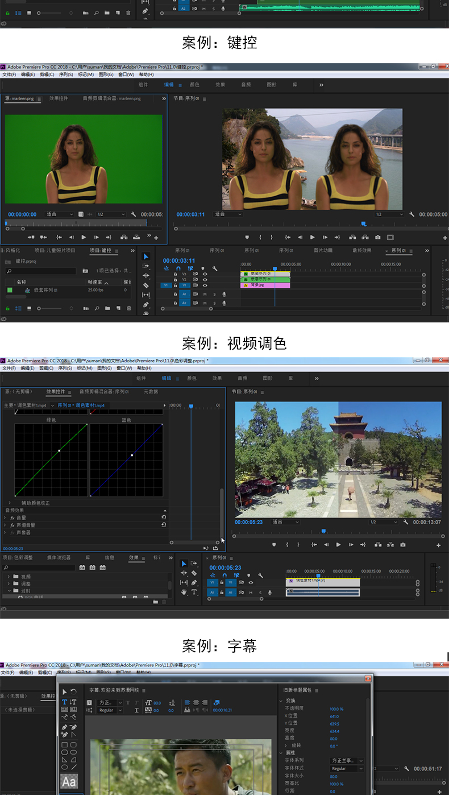449x795 pixels.
Task: Center-align text in 字幕 title toolbar
Action: click(196, 703)
